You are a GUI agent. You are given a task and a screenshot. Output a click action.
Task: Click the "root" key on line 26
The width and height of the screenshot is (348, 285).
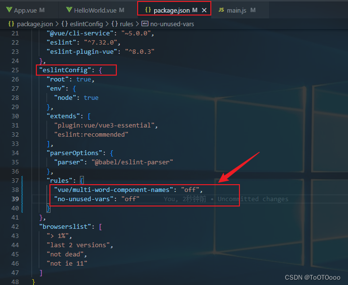point(58,79)
